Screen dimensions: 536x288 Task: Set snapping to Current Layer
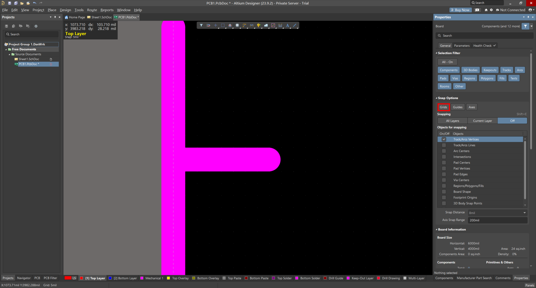[482, 121]
